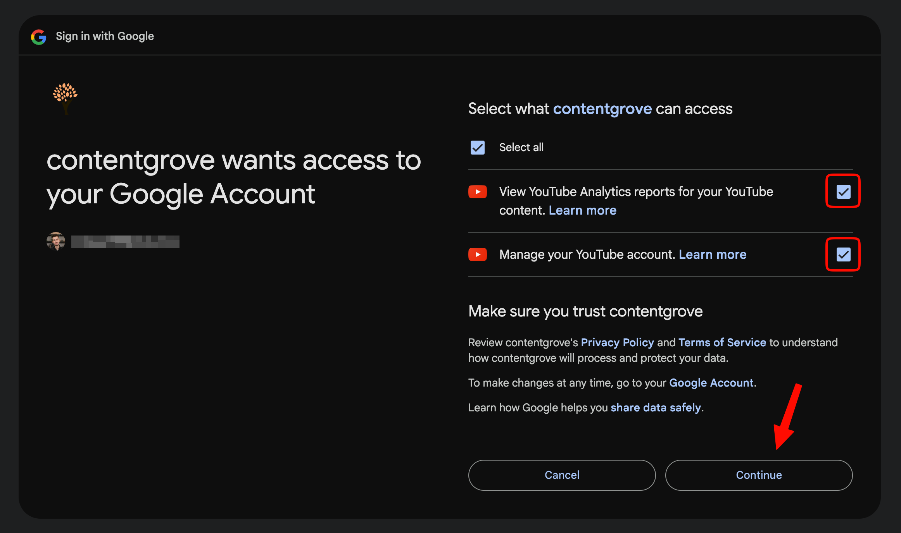
Task: Click the Select all label text
Action: coord(521,147)
